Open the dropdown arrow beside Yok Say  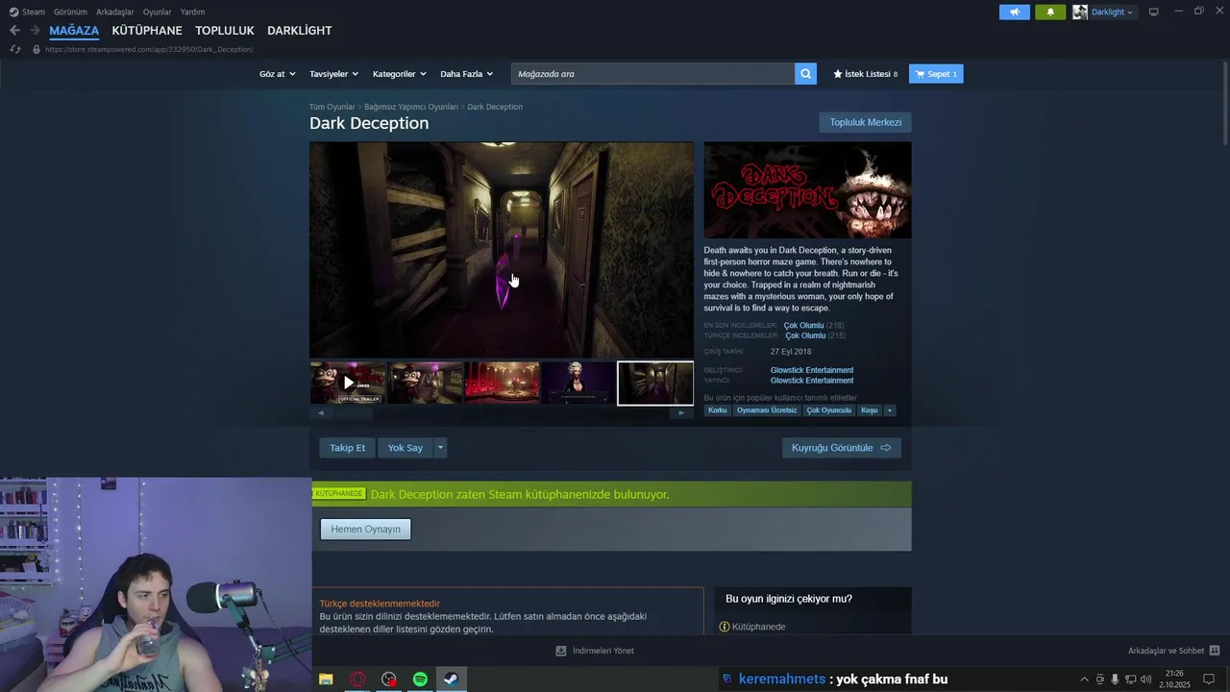click(x=440, y=448)
